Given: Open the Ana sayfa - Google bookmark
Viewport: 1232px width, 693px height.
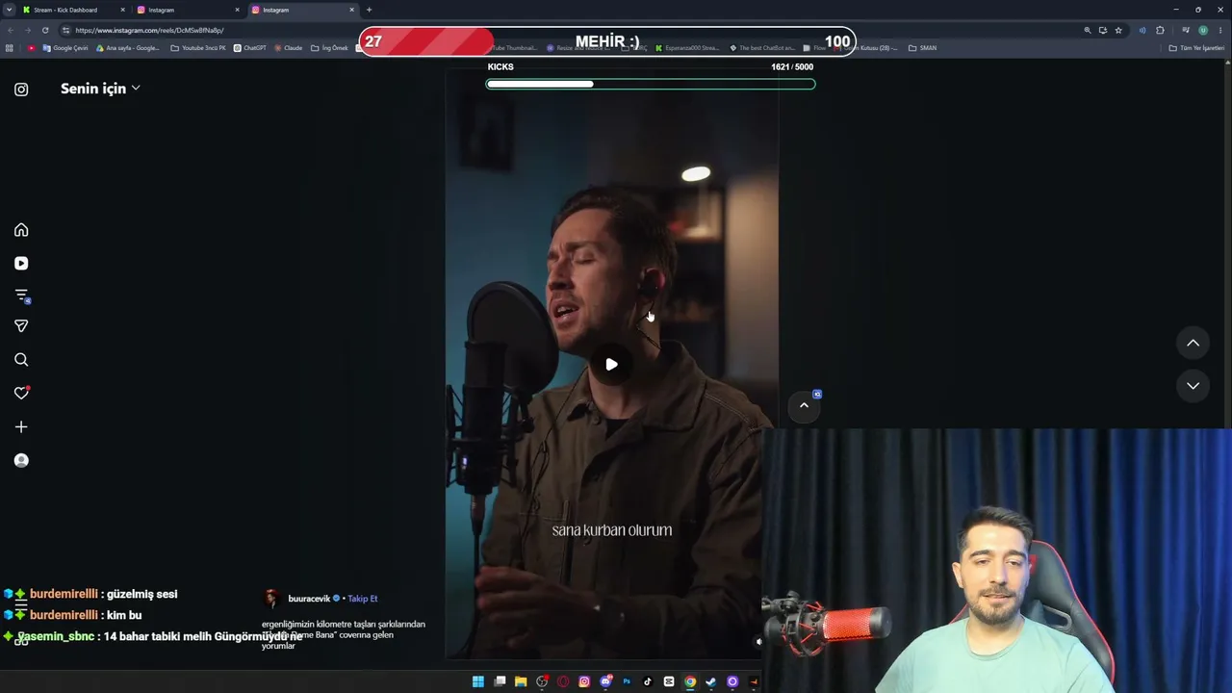Looking at the screenshot, I should click(x=128, y=48).
